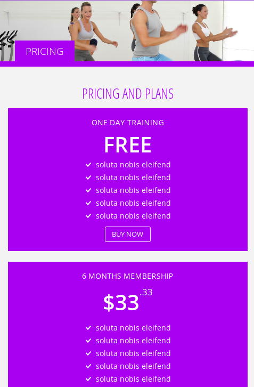Click the 6 MONTHS MEMBERSHIP plan title
This screenshot has width=254, height=387.
tap(127, 276)
